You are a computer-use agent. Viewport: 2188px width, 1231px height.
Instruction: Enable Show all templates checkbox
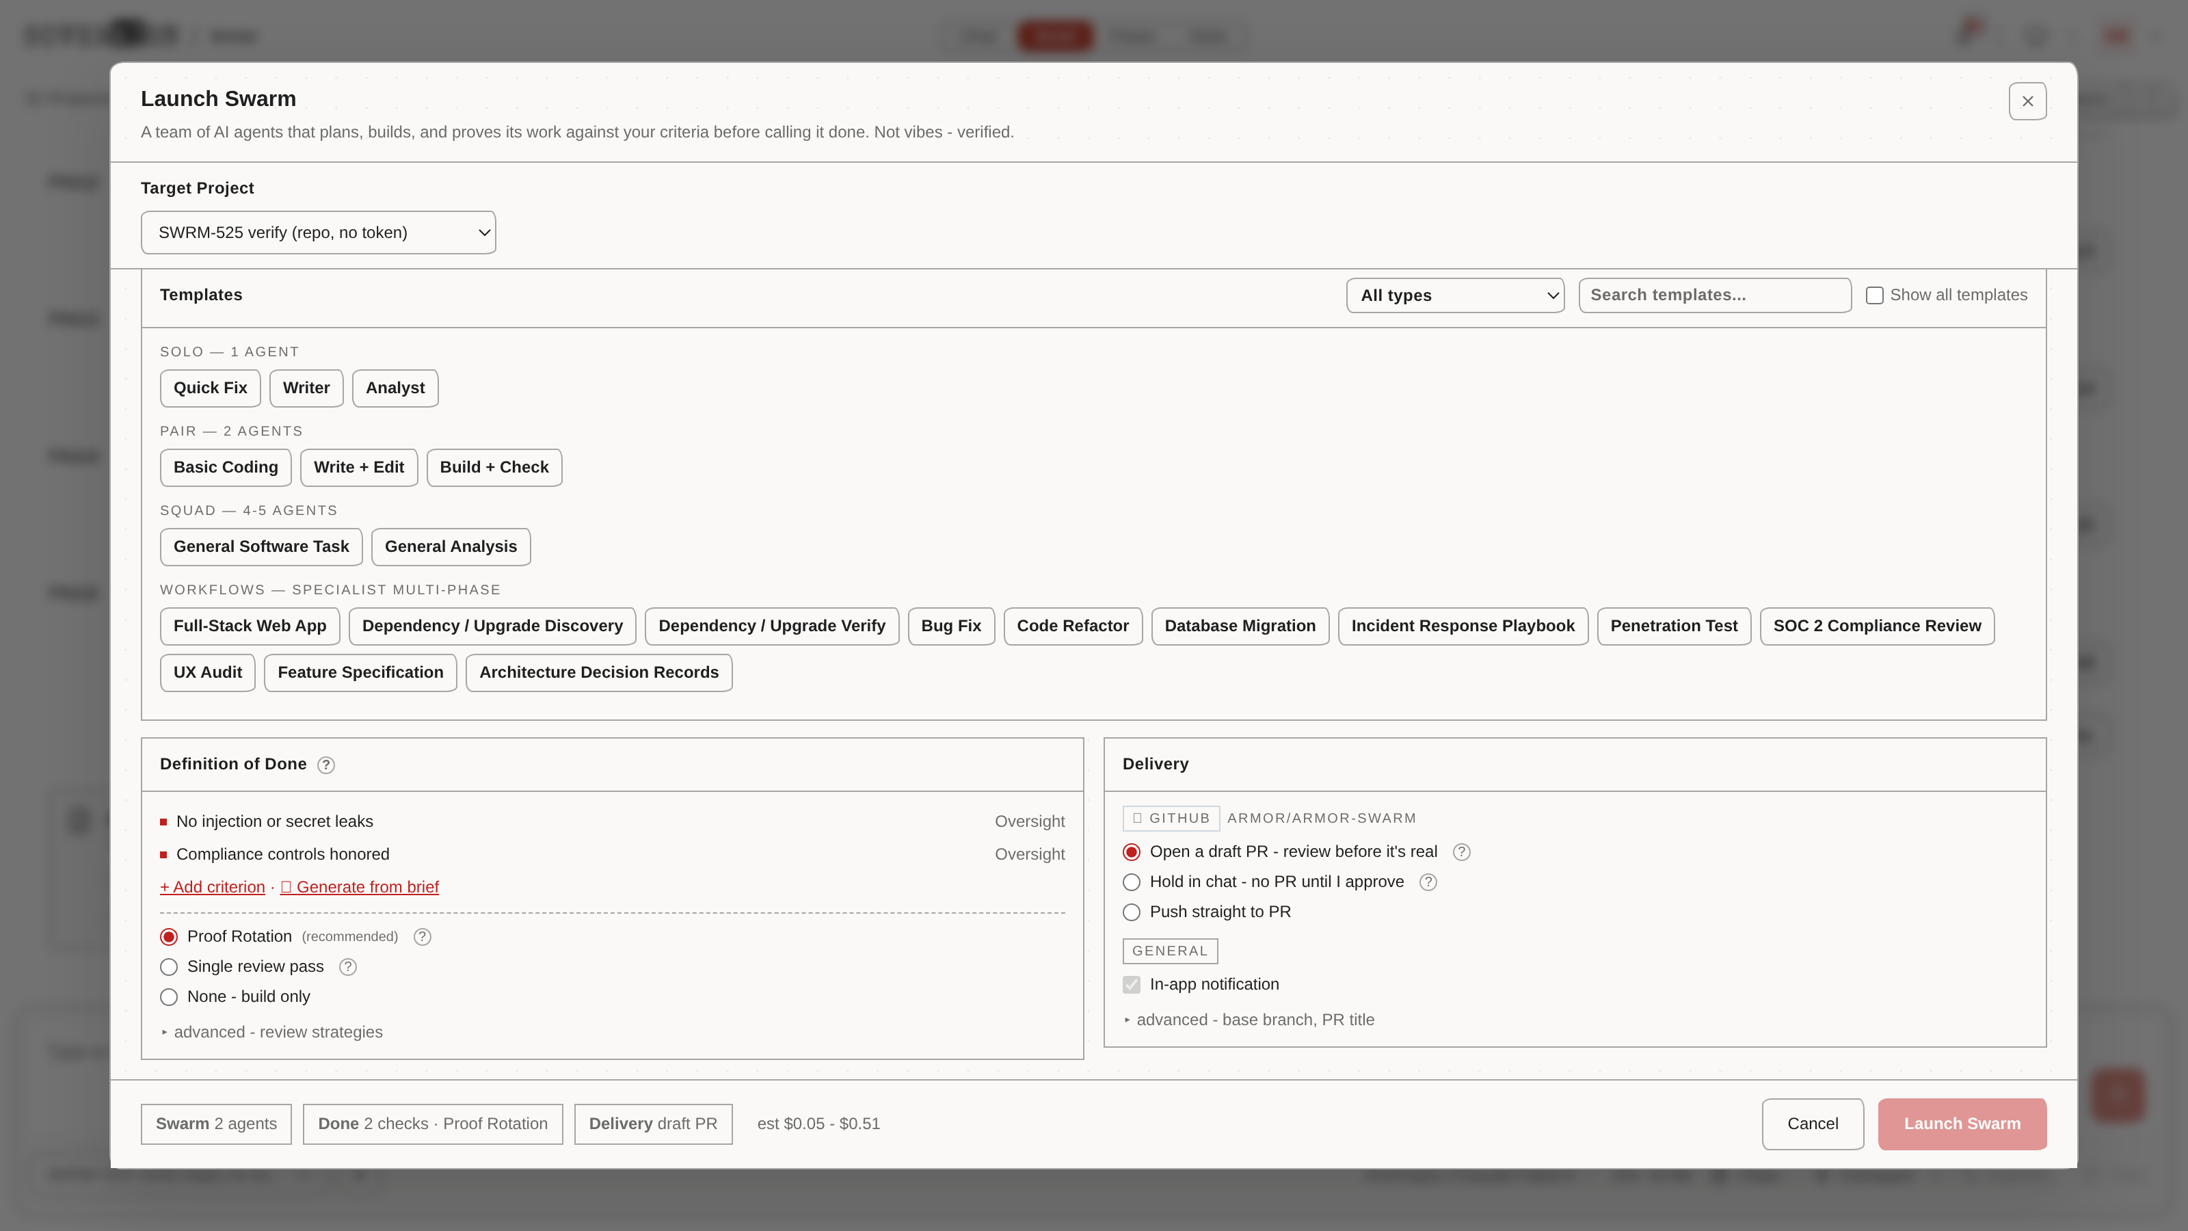click(1875, 295)
